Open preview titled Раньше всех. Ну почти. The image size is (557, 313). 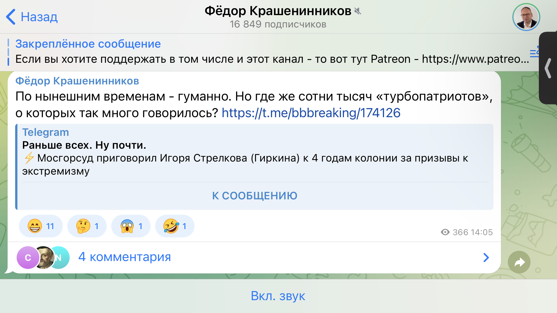(x=84, y=145)
